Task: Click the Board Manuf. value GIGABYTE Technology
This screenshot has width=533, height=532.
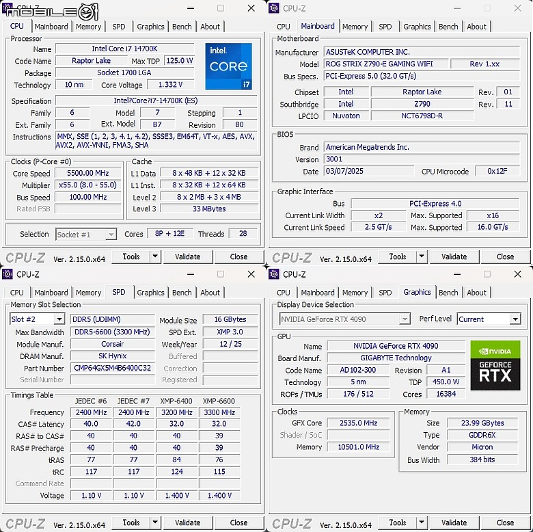Action: click(396, 358)
